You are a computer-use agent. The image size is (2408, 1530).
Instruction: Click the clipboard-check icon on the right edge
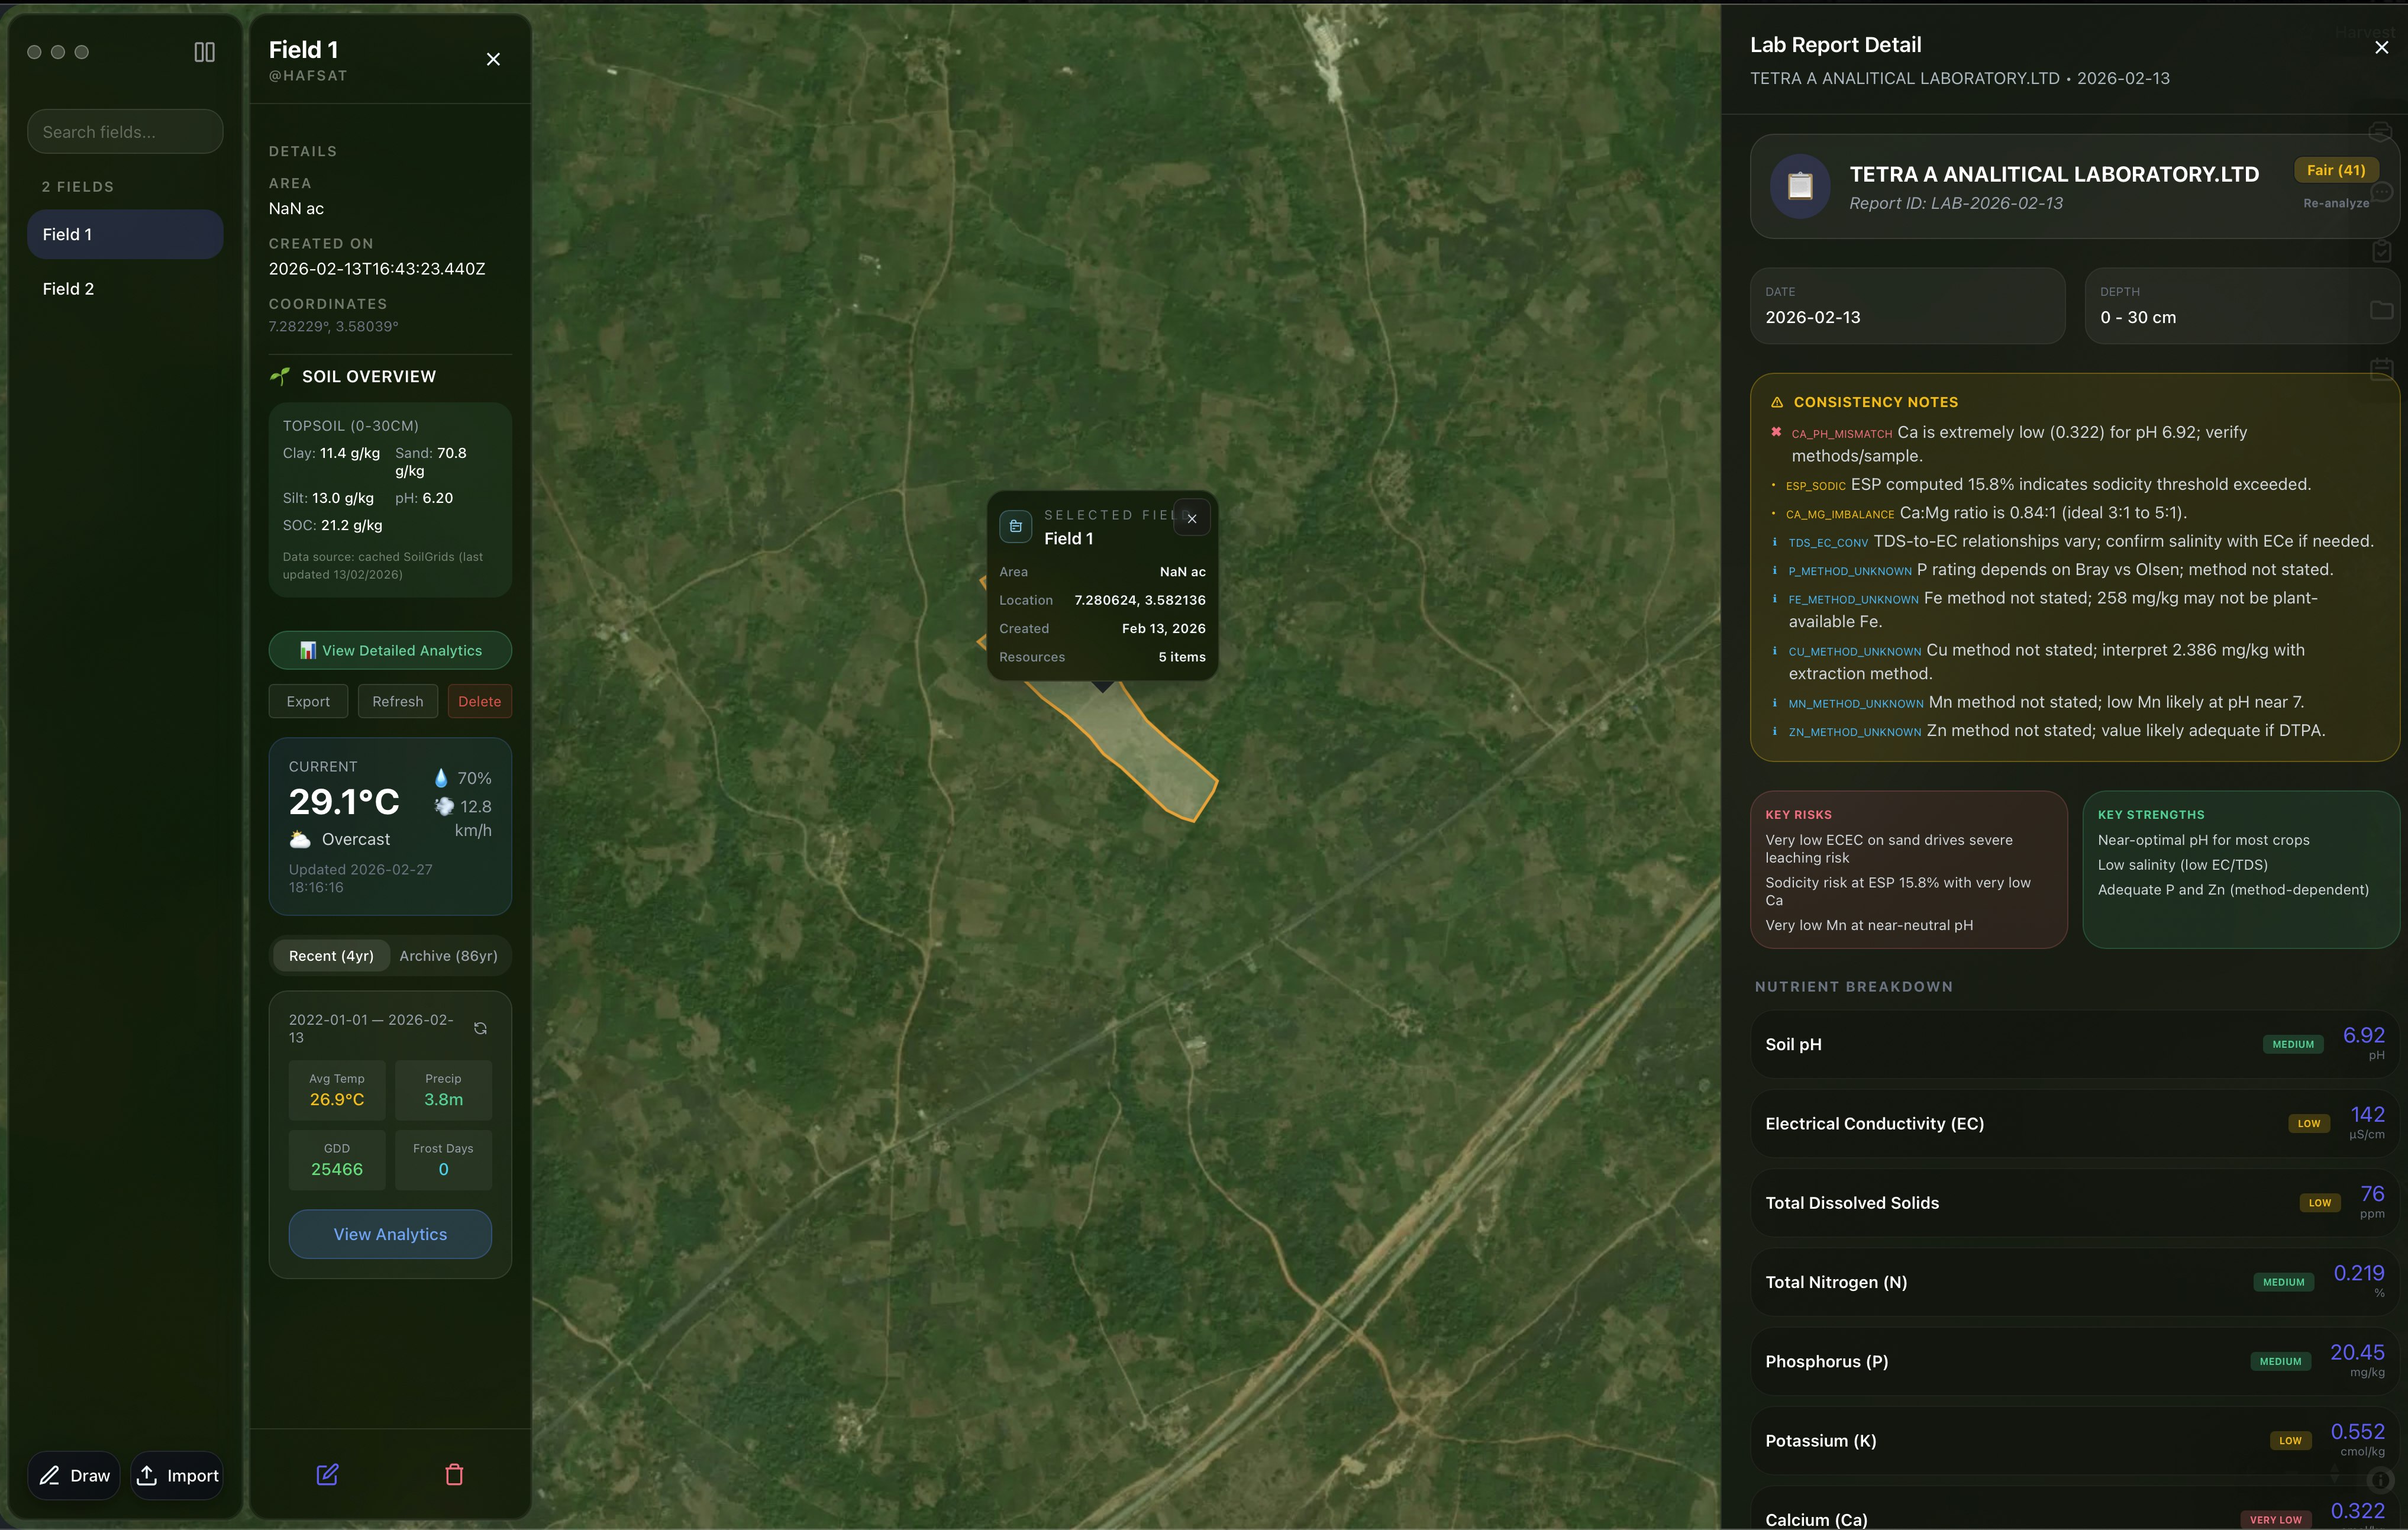(x=2381, y=253)
